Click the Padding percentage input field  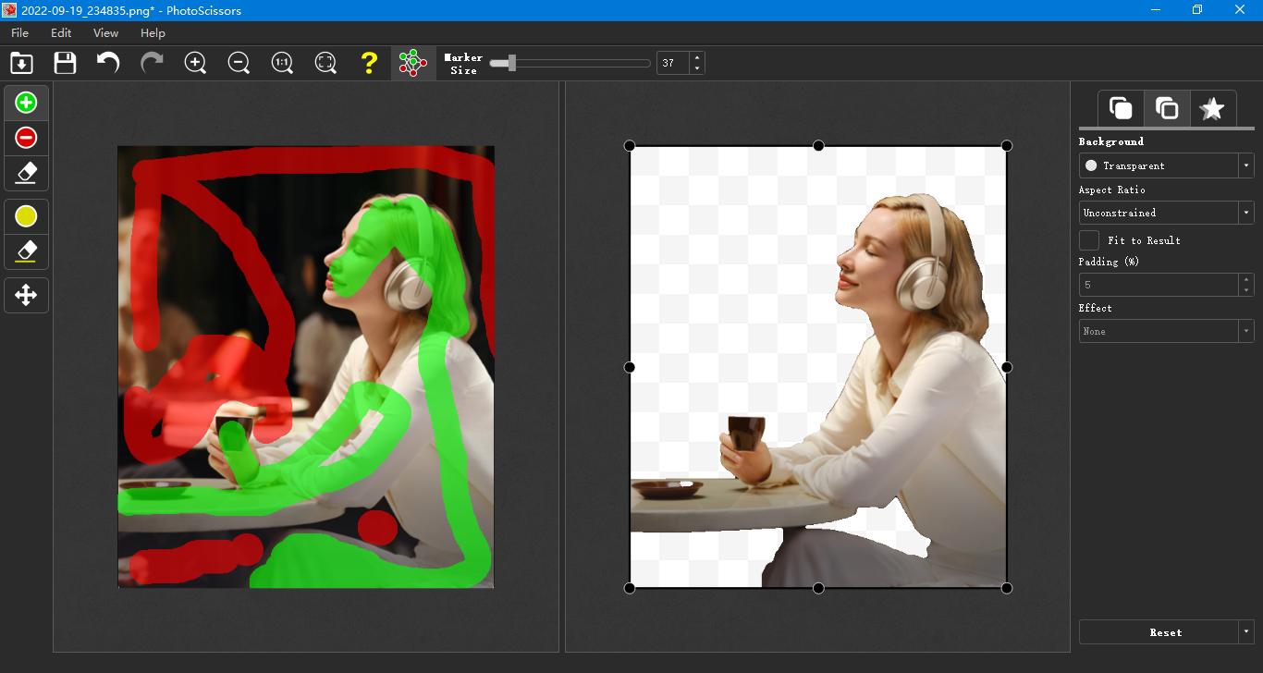[1160, 285]
